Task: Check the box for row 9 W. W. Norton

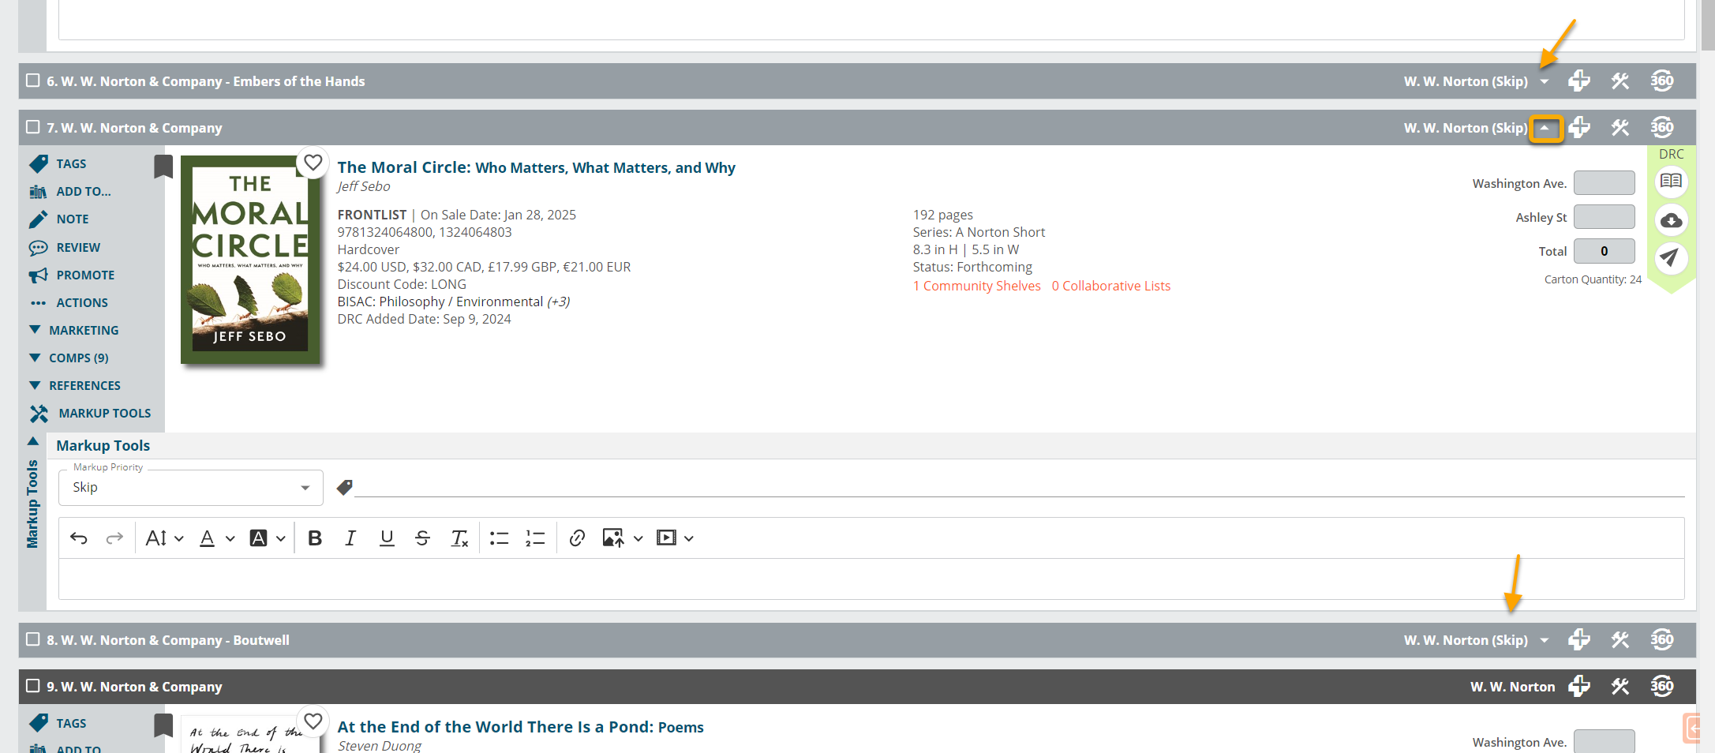Action: pyautogui.click(x=33, y=686)
